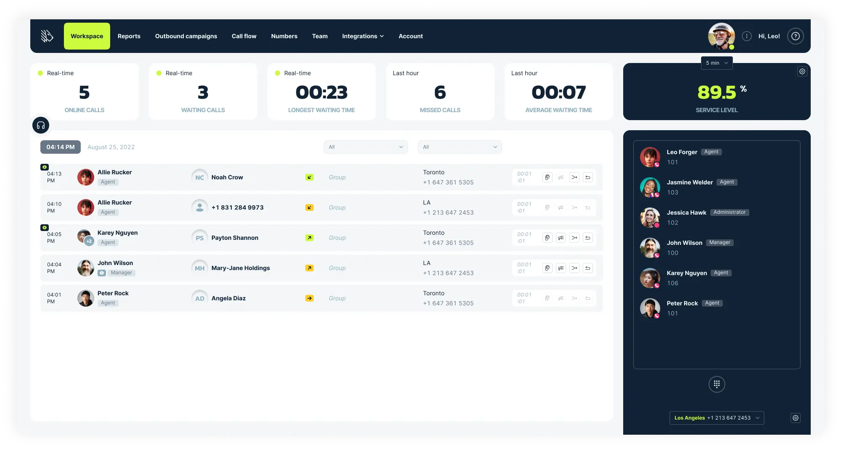Open service level settings gear
This screenshot has width=841, height=449.
(802, 71)
